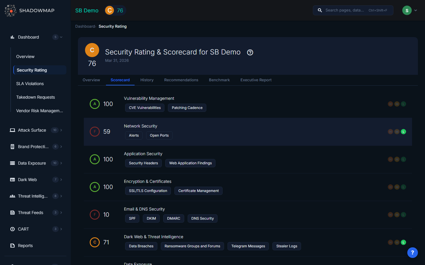This screenshot has width=425, height=265.
Task: Toggle the green L severity on Dark Web row
Action: tap(403, 242)
